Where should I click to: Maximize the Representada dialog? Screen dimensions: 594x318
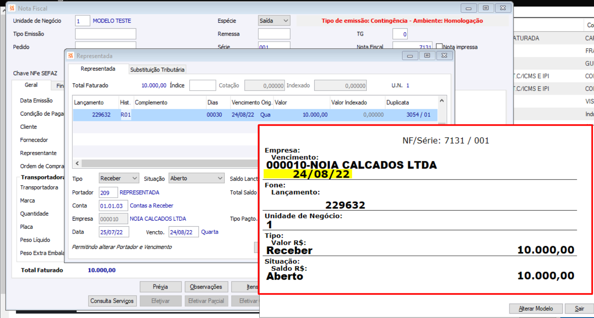(x=427, y=56)
